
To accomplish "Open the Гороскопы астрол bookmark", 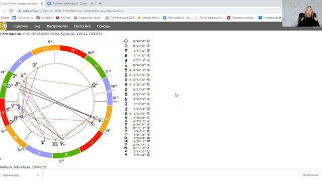I will coord(241,18).
